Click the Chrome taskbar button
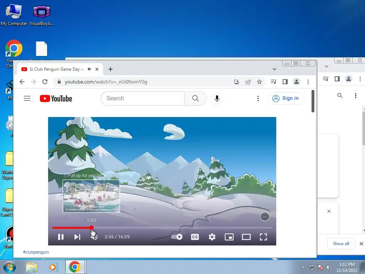365x274 pixels. click(75, 267)
